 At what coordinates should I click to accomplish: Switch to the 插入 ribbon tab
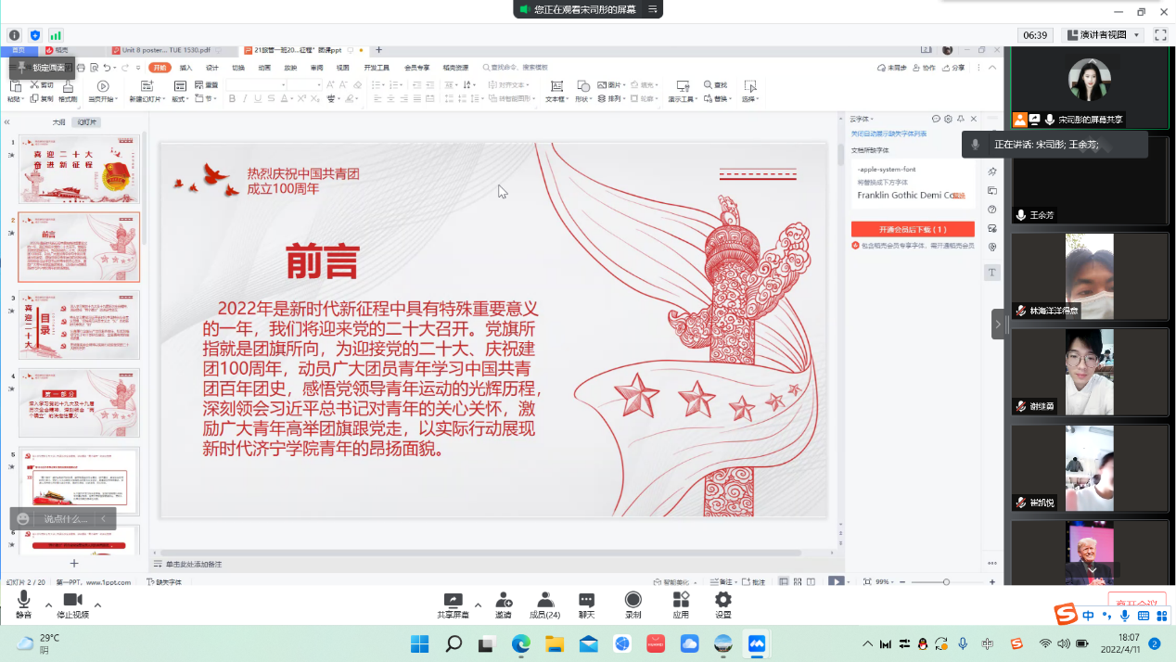pos(186,68)
